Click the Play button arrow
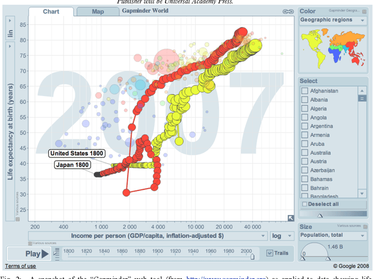Image resolution: width=373 pixels, height=279 pixels. 44,253
